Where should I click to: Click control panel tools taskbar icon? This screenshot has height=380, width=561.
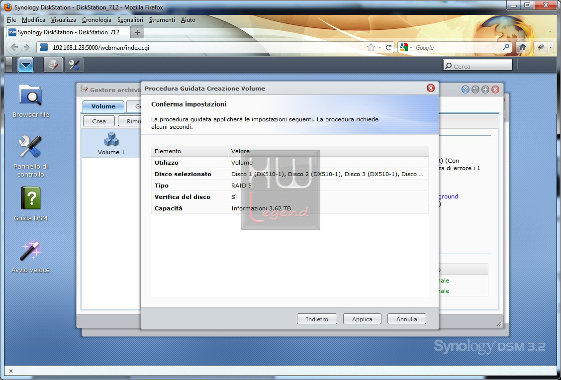pyautogui.click(x=74, y=65)
